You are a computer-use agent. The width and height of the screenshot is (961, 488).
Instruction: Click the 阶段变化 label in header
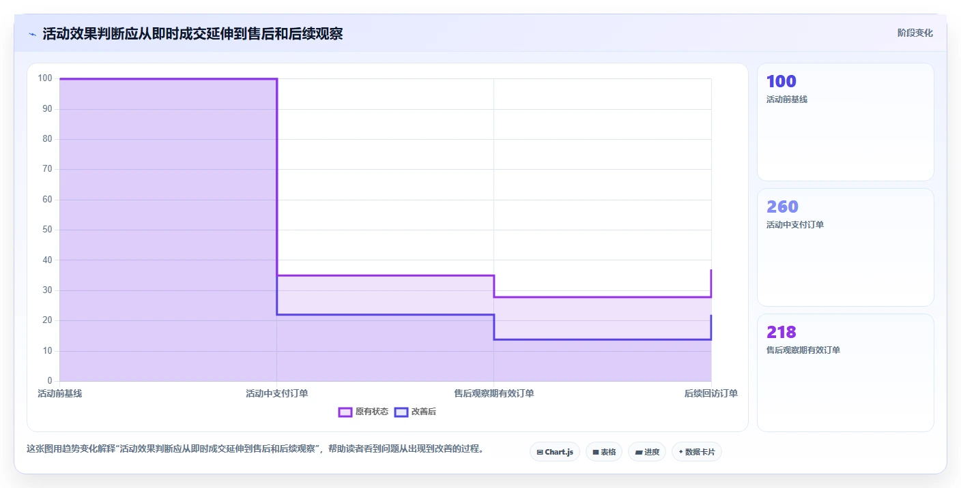coord(915,33)
